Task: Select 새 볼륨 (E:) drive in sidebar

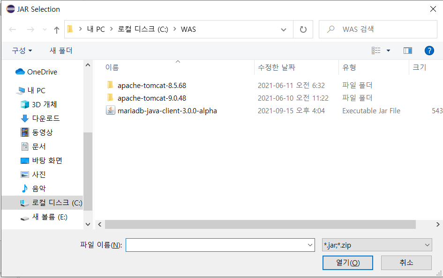Action: tap(44, 217)
